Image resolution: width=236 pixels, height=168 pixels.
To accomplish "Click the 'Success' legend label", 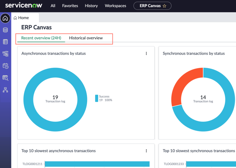I will click(x=104, y=96).
